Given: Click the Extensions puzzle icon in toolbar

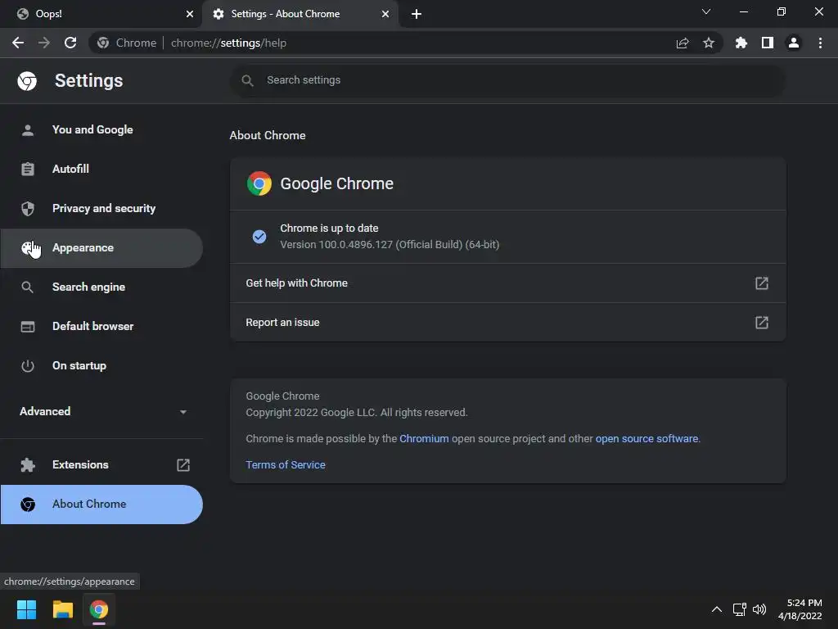Looking at the screenshot, I should pos(741,43).
